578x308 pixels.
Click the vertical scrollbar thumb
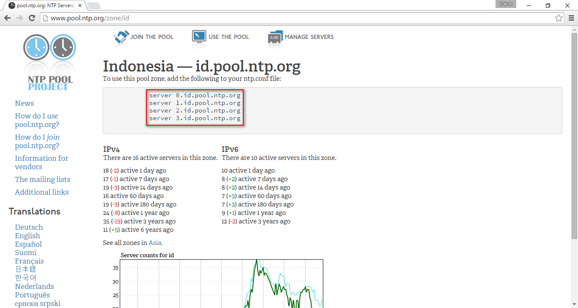tap(574, 135)
